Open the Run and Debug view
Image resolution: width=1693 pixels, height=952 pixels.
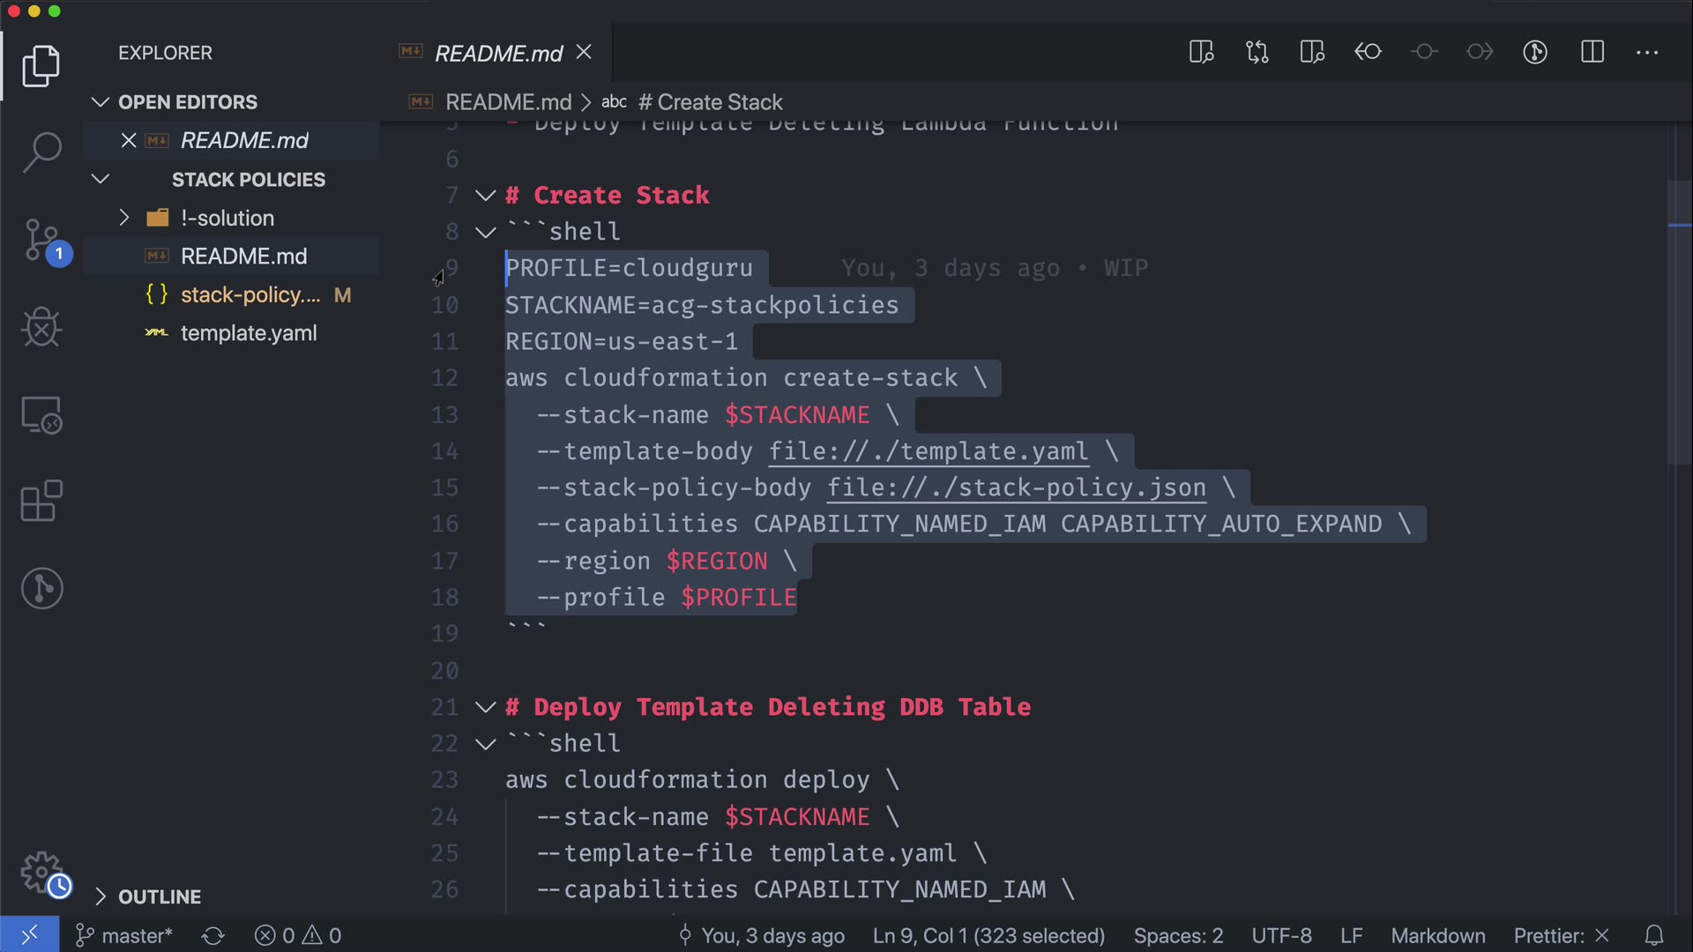coord(41,327)
